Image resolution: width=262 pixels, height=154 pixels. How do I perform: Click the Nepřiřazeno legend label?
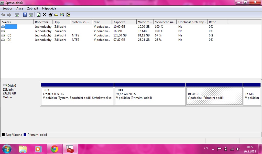[x=14, y=135]
